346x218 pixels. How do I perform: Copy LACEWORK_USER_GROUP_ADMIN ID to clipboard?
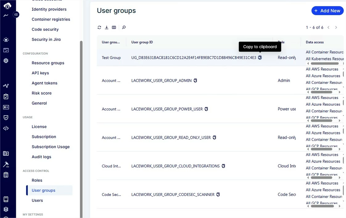click(195, 80)
